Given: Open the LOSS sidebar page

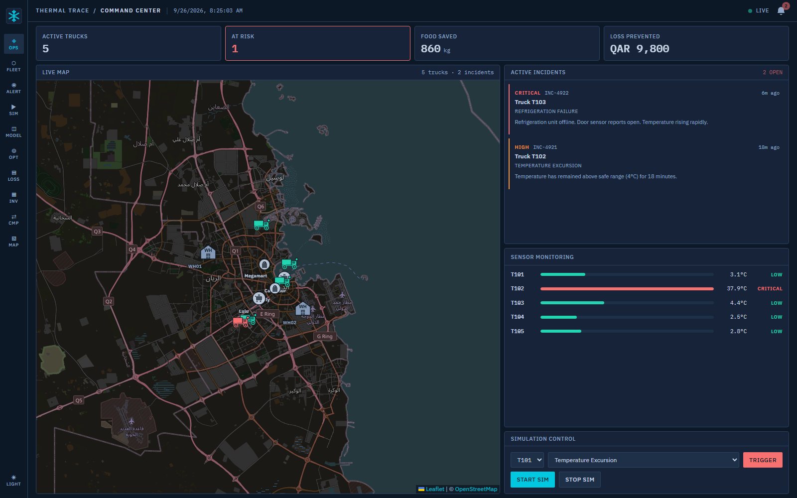Looking at the screenshot, I should point(13,175).
